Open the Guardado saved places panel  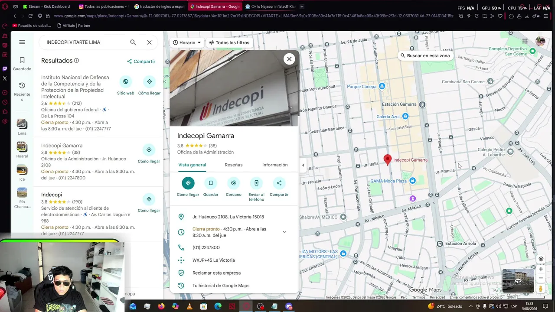tap(22, 63)
